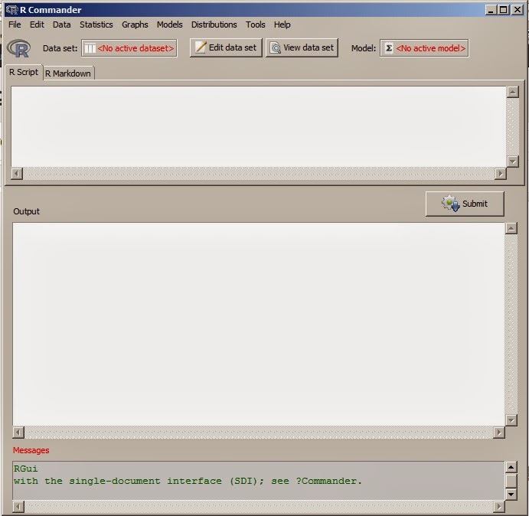Viewport: 529px width, 516px height.
Task: Click the No active model selector
Action: pos(424,48)
